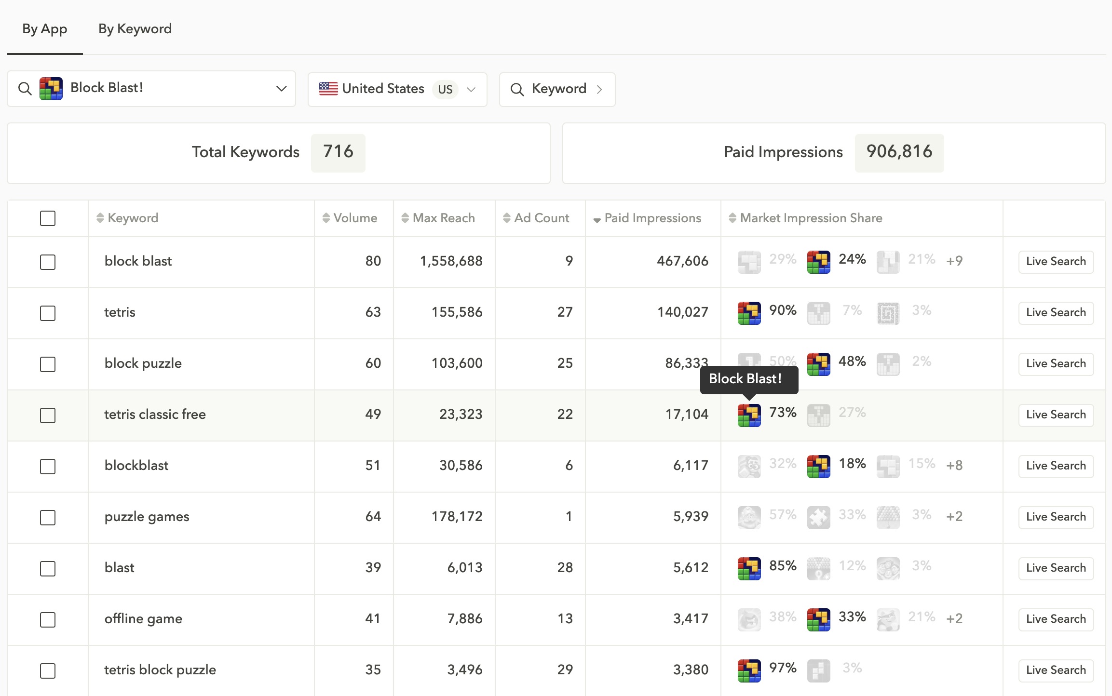Click +8 more apps in blockblast row
Screen dimensions: 1112x696
coord(954,465)
